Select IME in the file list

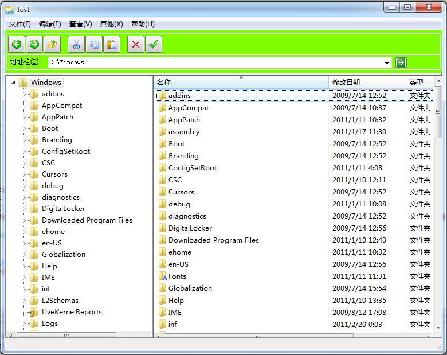tap(175, 312)
